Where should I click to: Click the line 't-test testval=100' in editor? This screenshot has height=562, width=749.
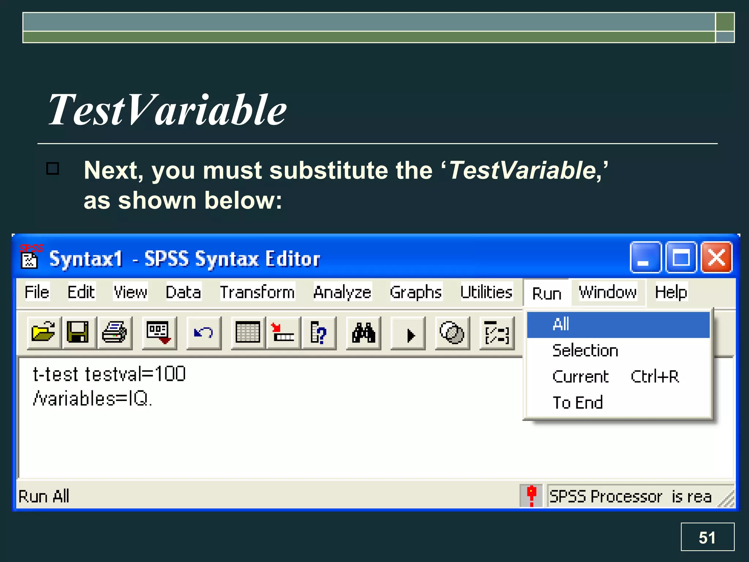(109, 374)
